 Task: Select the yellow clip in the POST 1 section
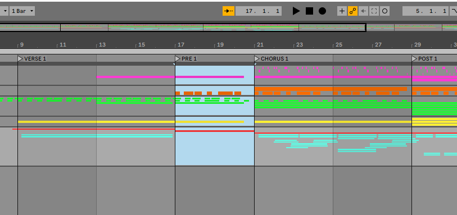[x=435, y=122]
